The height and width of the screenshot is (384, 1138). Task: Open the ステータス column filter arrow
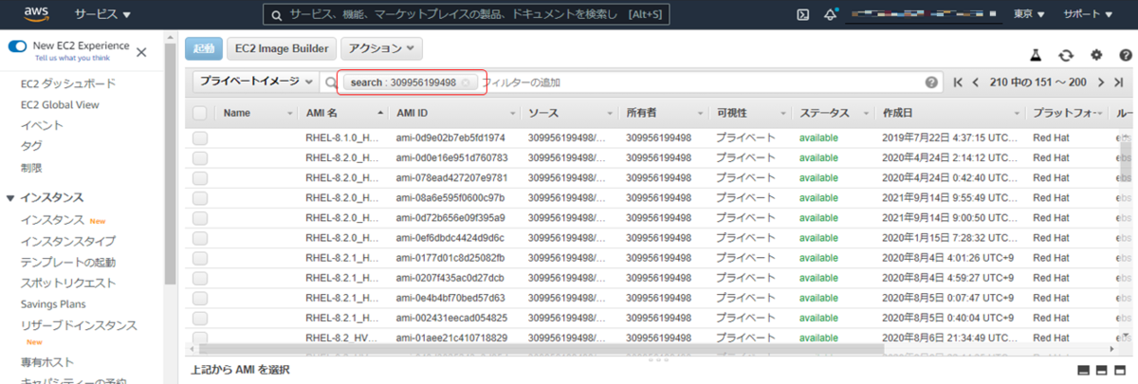coord(867,113)
